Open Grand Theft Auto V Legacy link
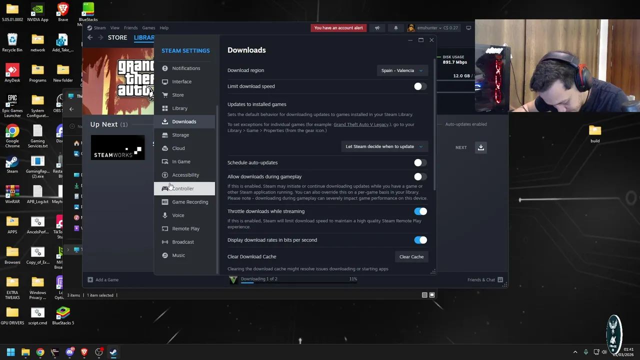The image size is (640, 360). (x=361, y=124)
